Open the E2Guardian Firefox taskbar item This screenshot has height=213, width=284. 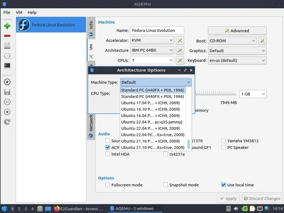coord(78,209)
